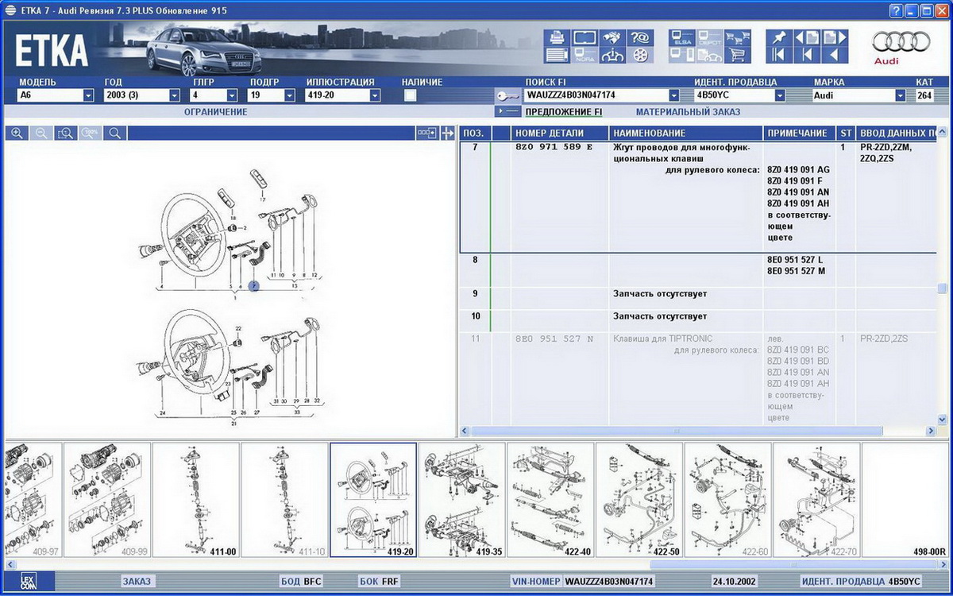This screenshot has width=953, height=596.
Task: Click the printer icon in top toolbar
Action: click(x=558, y=37)
